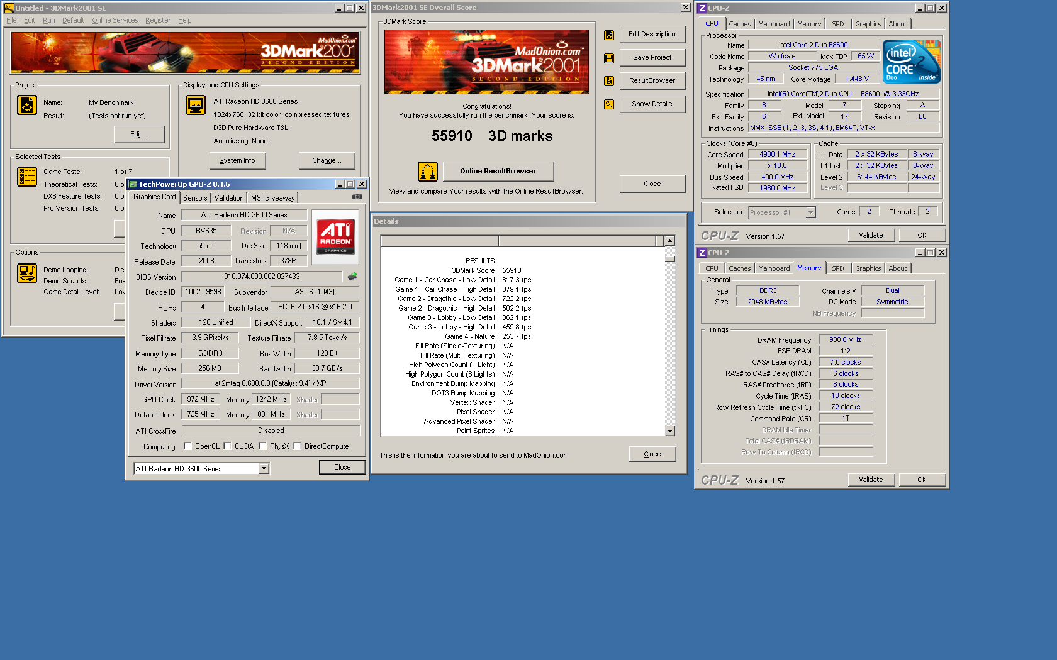Click the Details list scroll up arrow
The height and width of the screenshot is (660, 1057).
coord(669,241)
